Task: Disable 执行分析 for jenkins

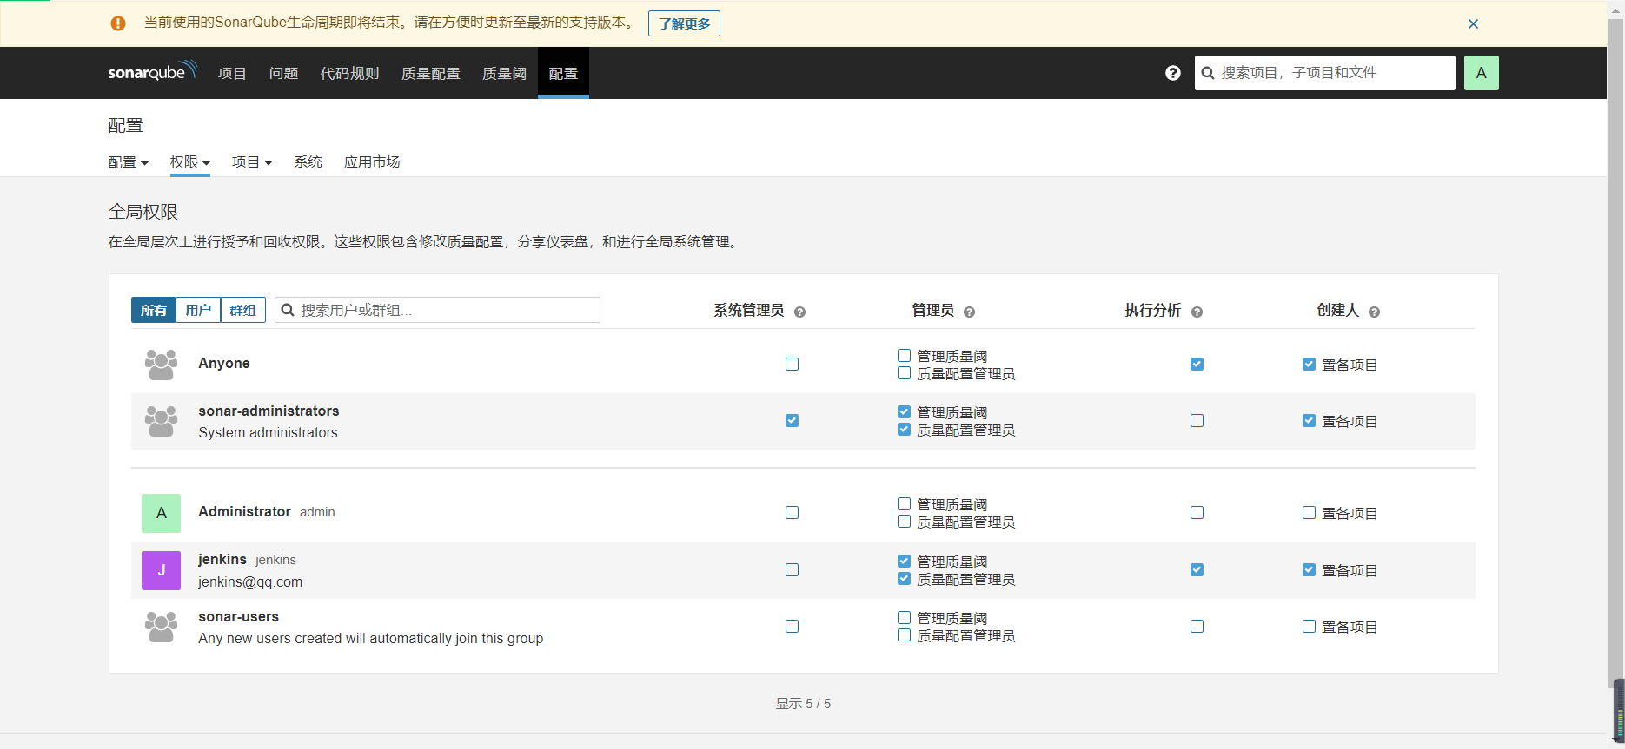Action: tap(1197, 569)
